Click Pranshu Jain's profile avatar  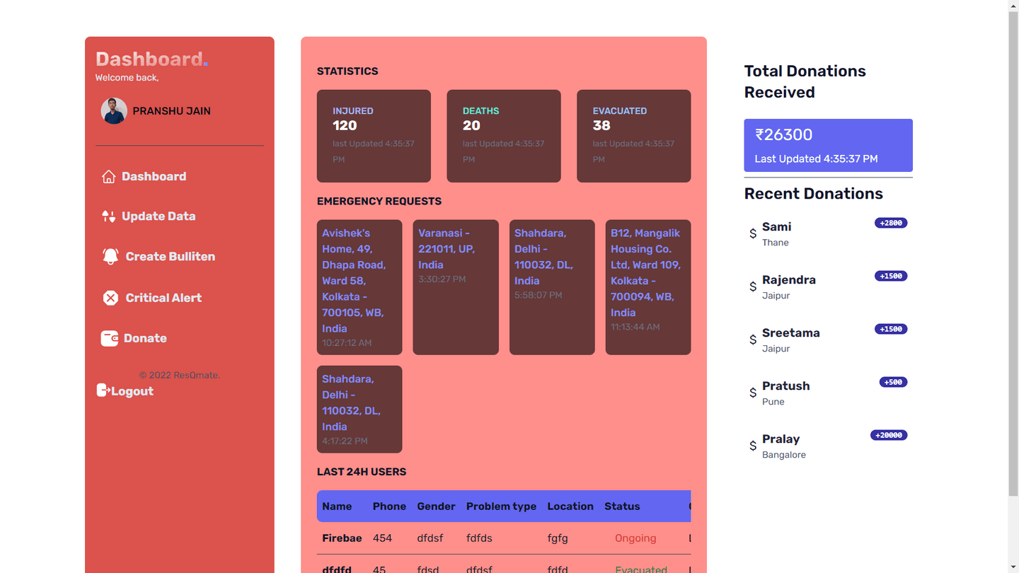click(x=114, y=111)
